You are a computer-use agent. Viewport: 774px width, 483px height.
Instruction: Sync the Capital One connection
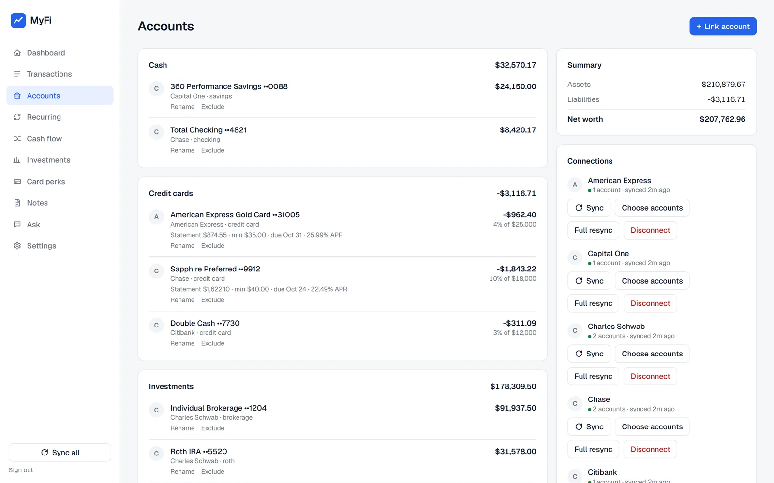tap(589, 281)
